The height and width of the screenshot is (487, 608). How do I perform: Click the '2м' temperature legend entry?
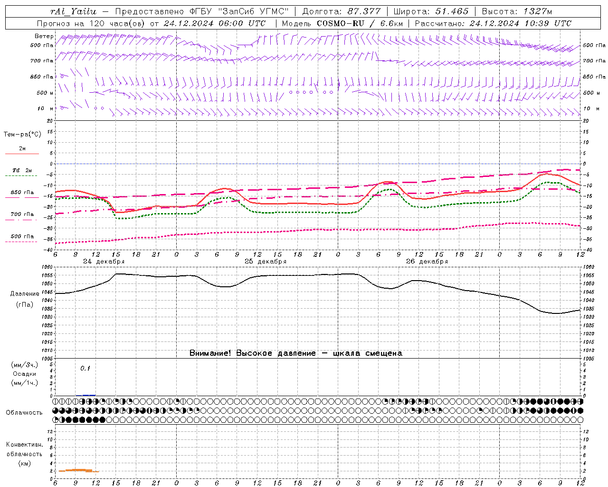tap(22, 149)
